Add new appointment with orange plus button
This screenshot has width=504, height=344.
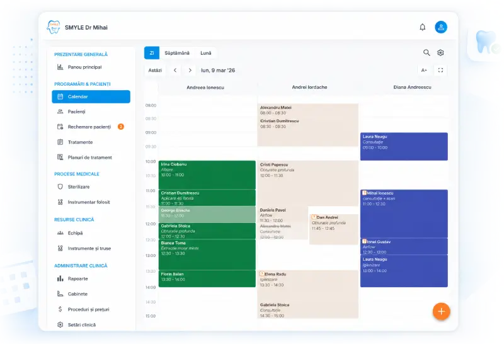point(441,311)
